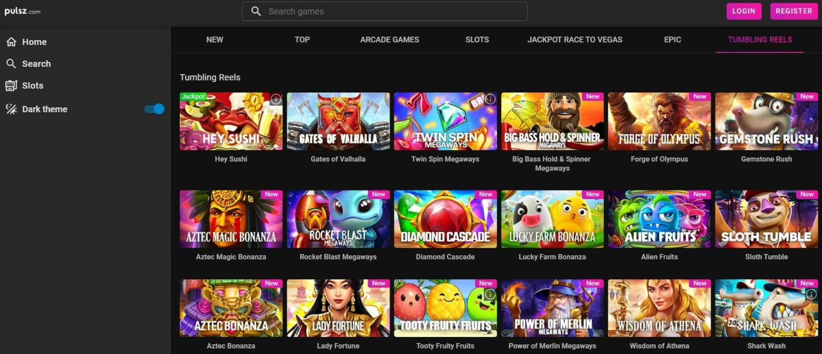Viewport: 822px width, 354px height.
Task: Click the REGISTER button
Action: (794, 11)
